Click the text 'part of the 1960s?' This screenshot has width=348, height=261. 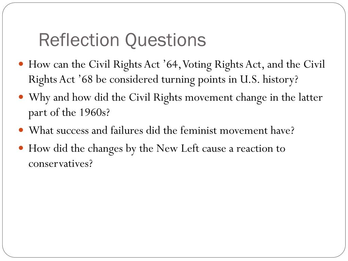[69, 112]
